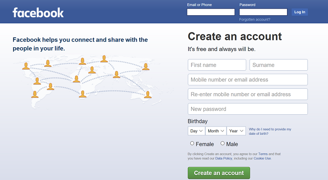Open the Forgotten account? link
This screenshot has width=328, height=180.
(x=255, y=19)
